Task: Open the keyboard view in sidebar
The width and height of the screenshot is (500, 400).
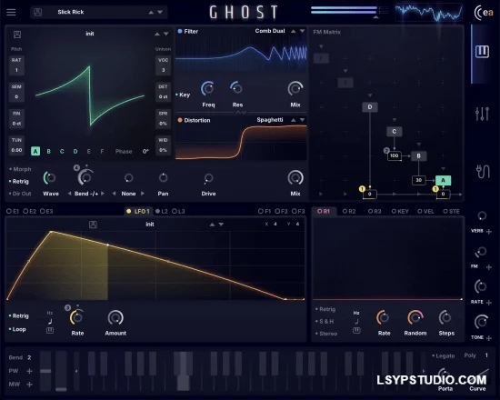Action: click(x=482, y=51)
